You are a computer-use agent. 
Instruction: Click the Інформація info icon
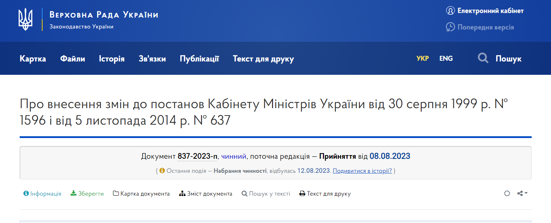point(26,194)
